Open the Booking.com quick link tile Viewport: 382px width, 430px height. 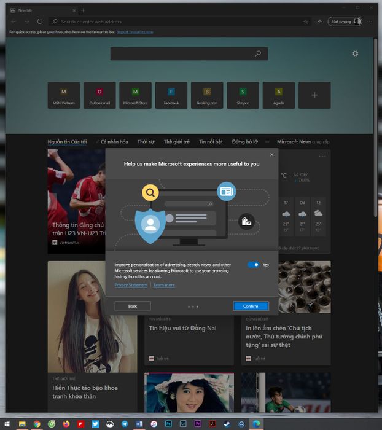(x=207, y=95)
